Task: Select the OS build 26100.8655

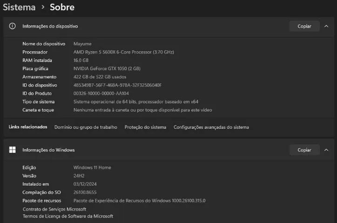Action: (85, 192)
